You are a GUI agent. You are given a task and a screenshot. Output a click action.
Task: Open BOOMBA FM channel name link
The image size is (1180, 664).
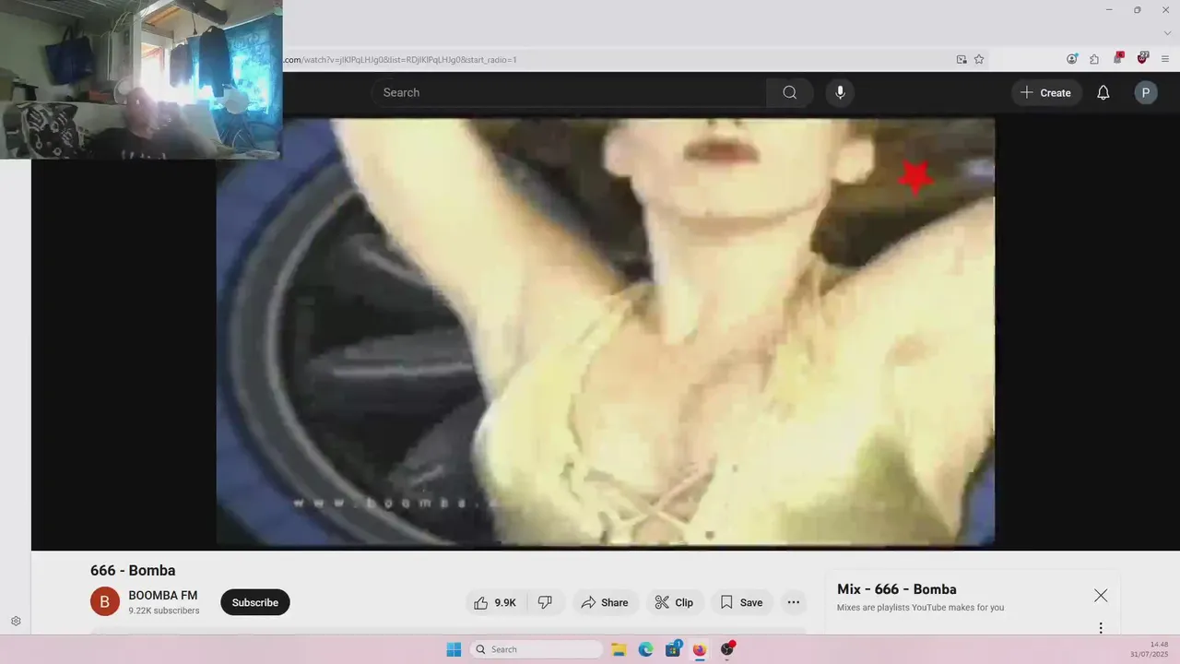[163, 595]
